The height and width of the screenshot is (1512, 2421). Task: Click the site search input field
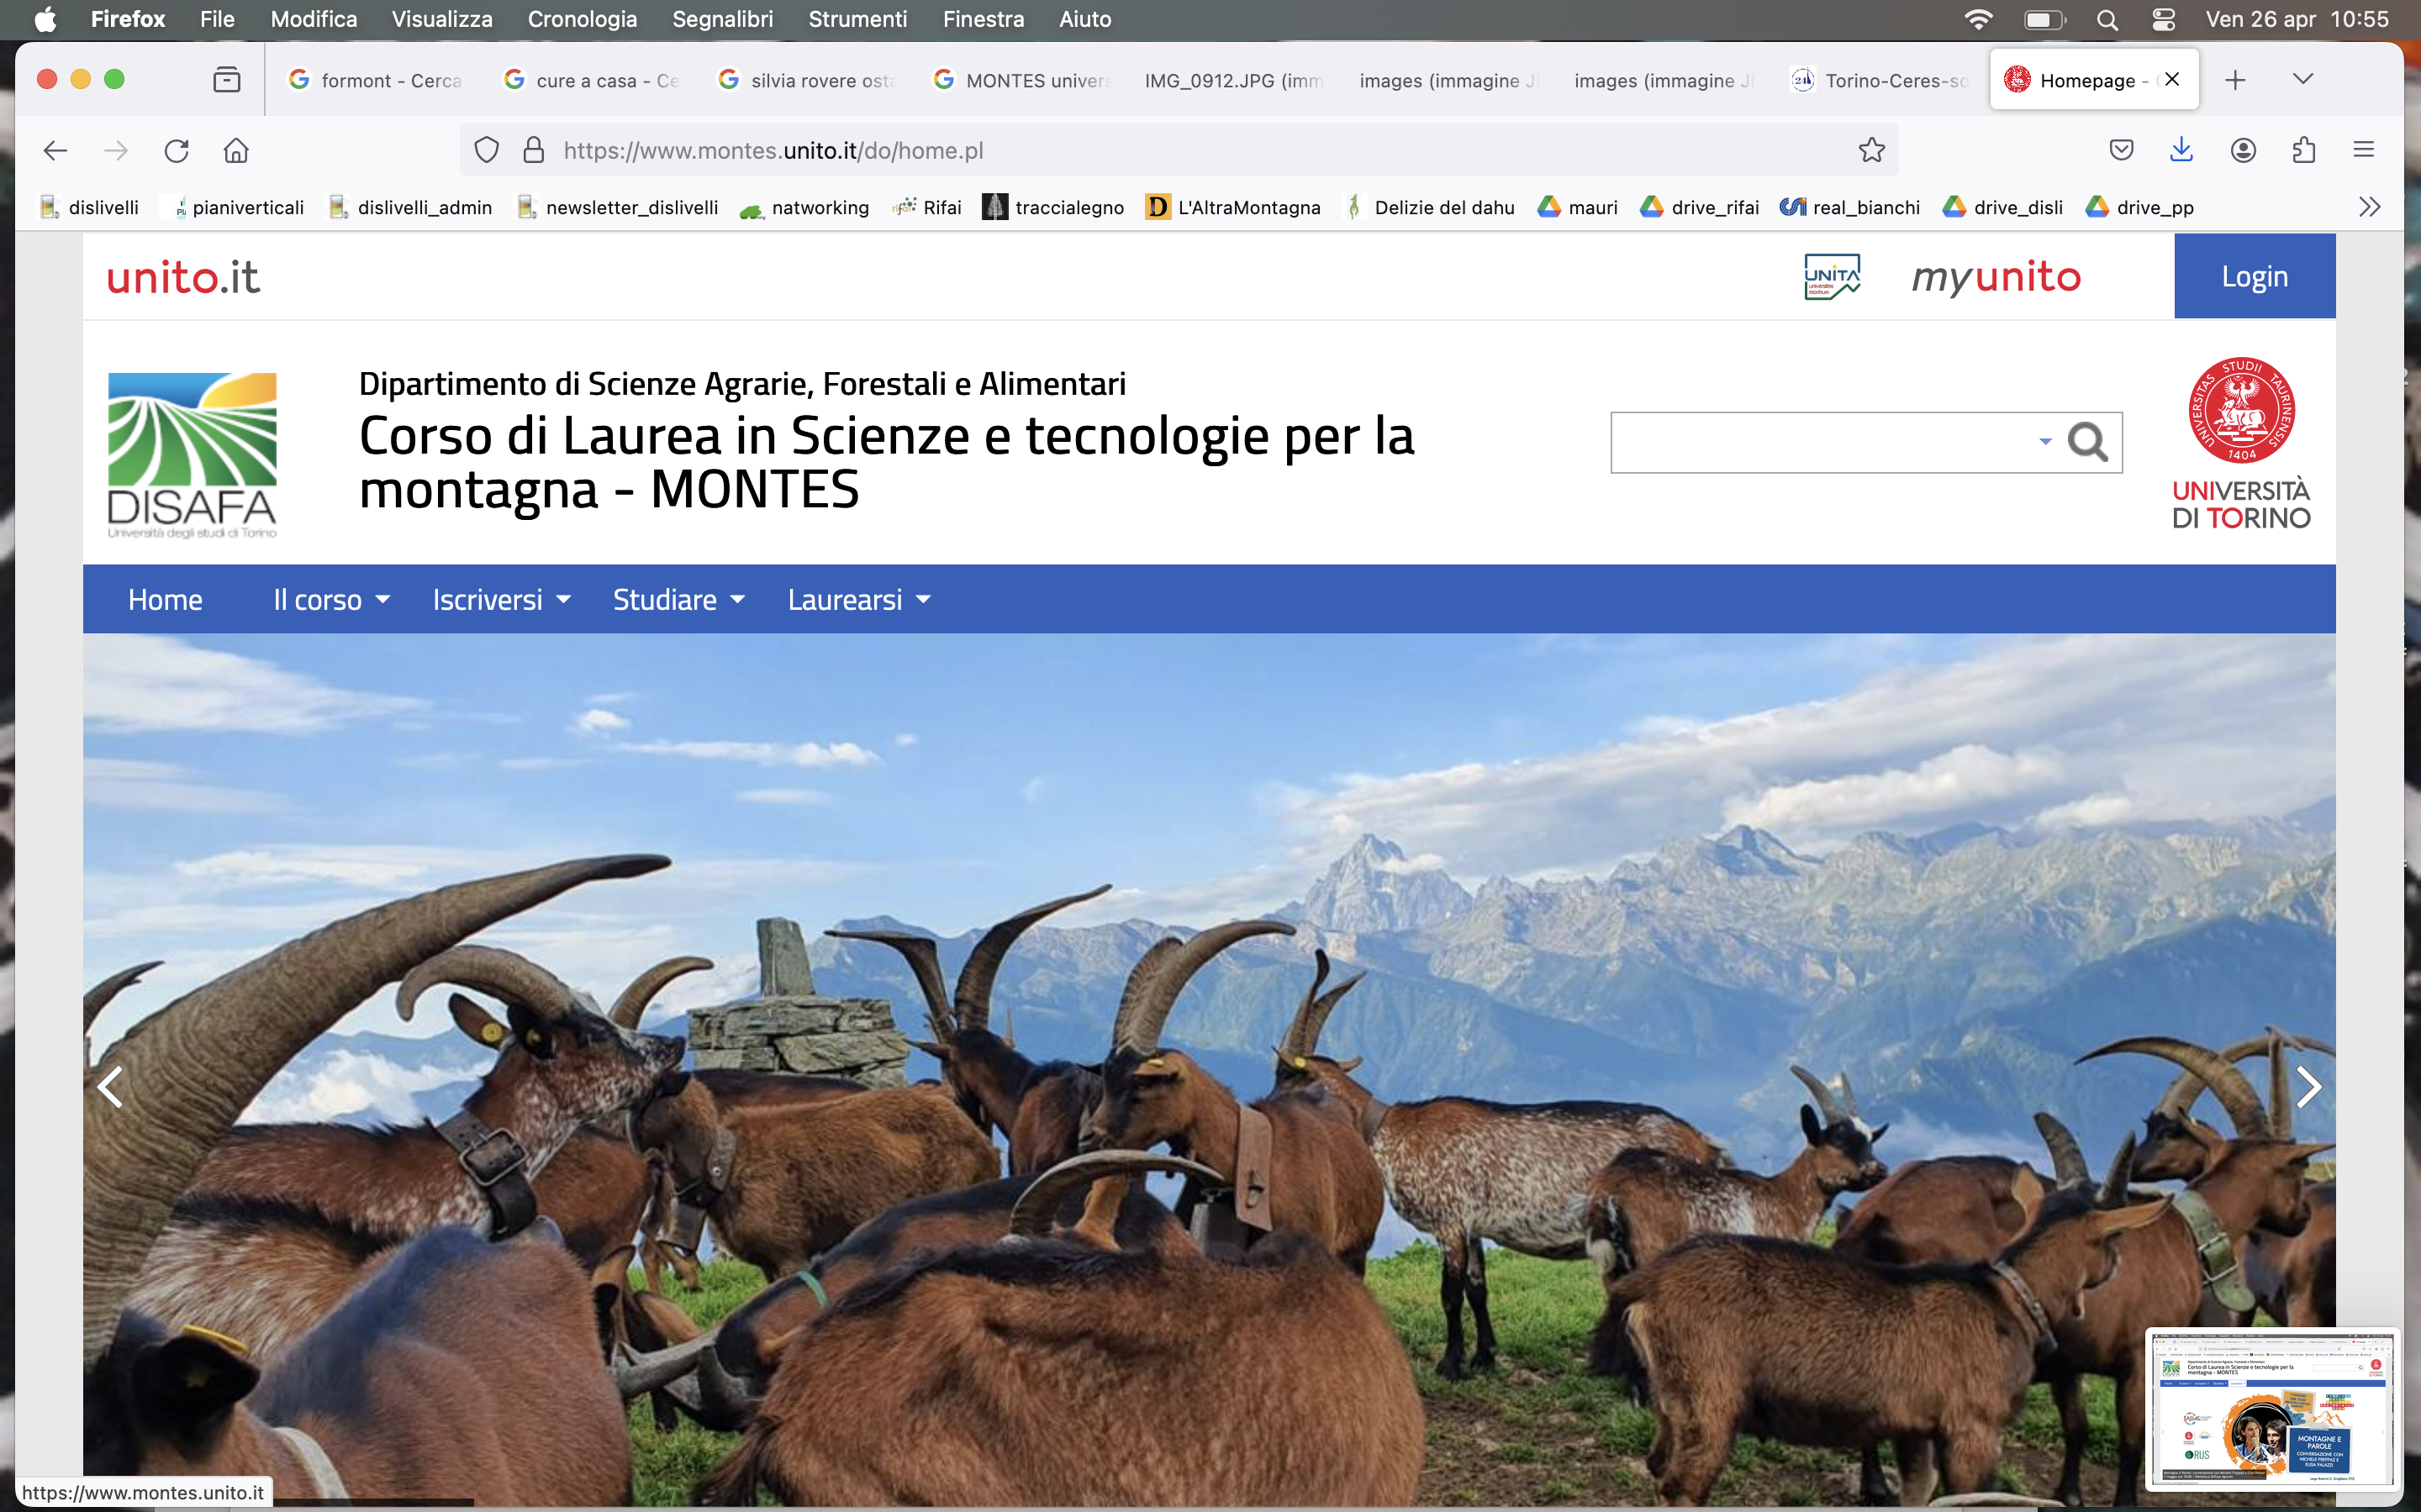[1821, 442]
